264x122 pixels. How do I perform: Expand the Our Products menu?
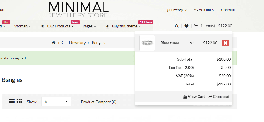(60, 26)
